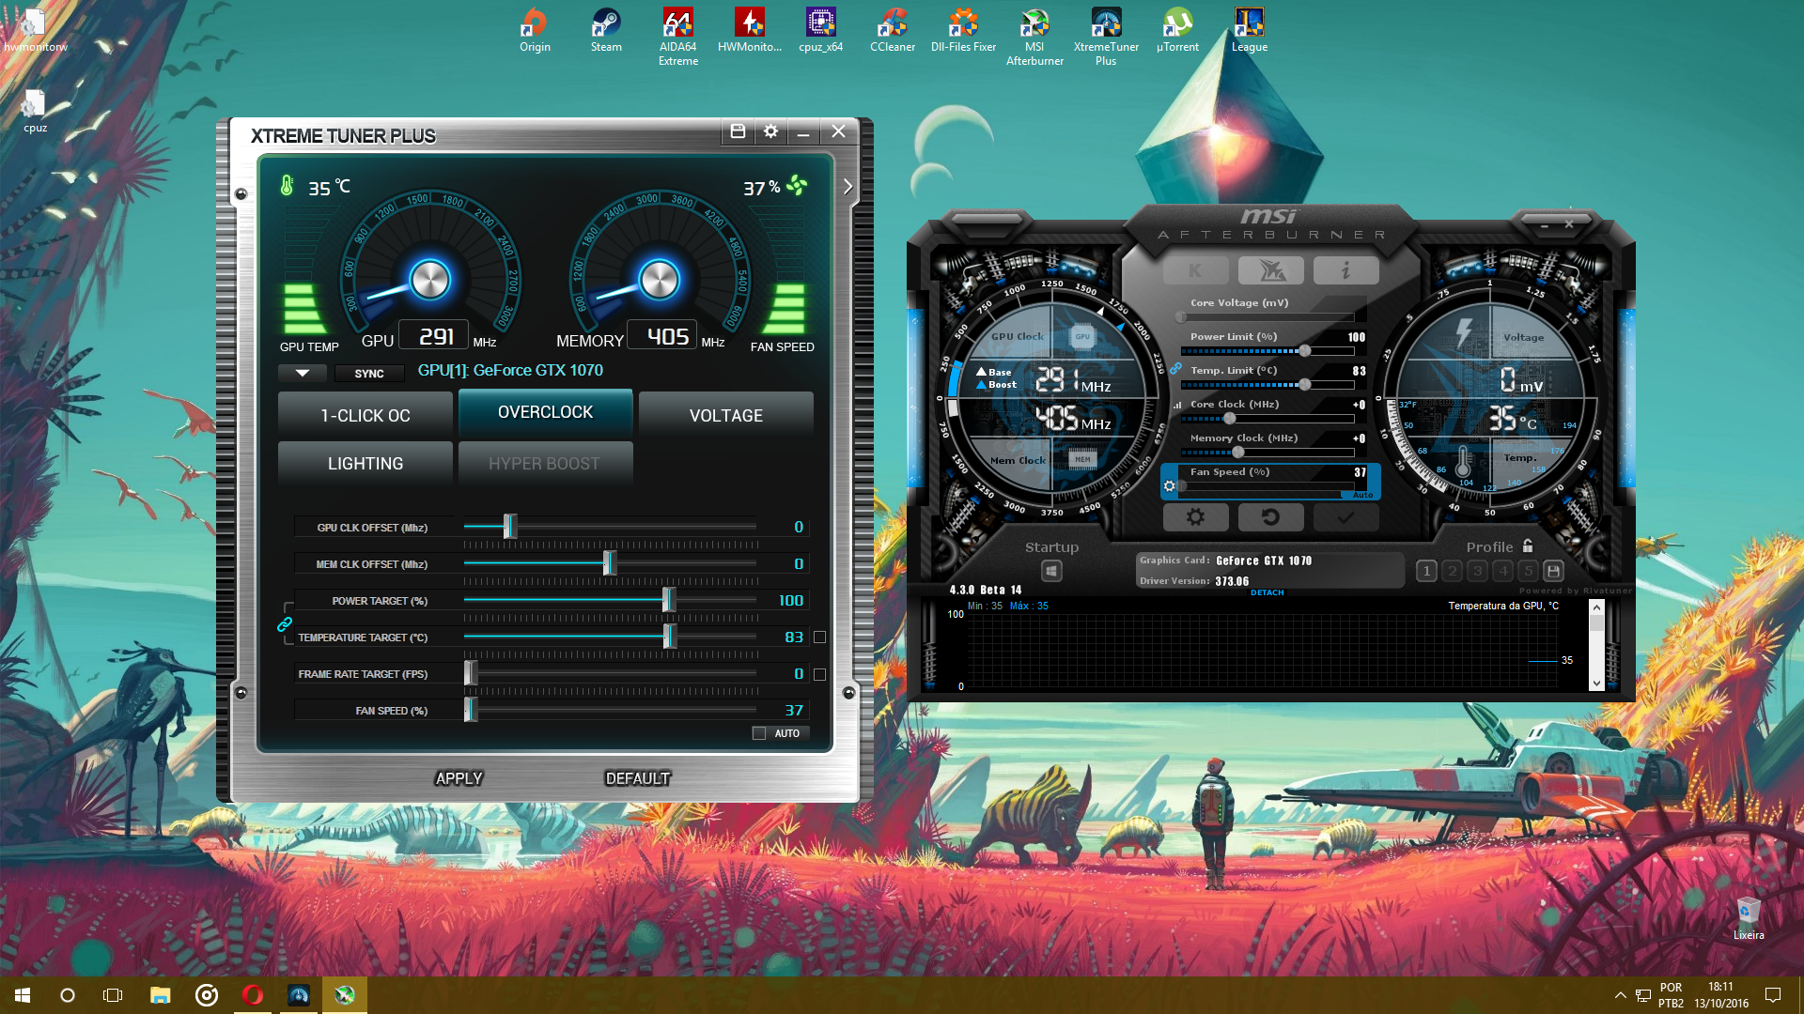Switch to the VOLTAGE tab
1804x1014 pixels.
[726, 416]
